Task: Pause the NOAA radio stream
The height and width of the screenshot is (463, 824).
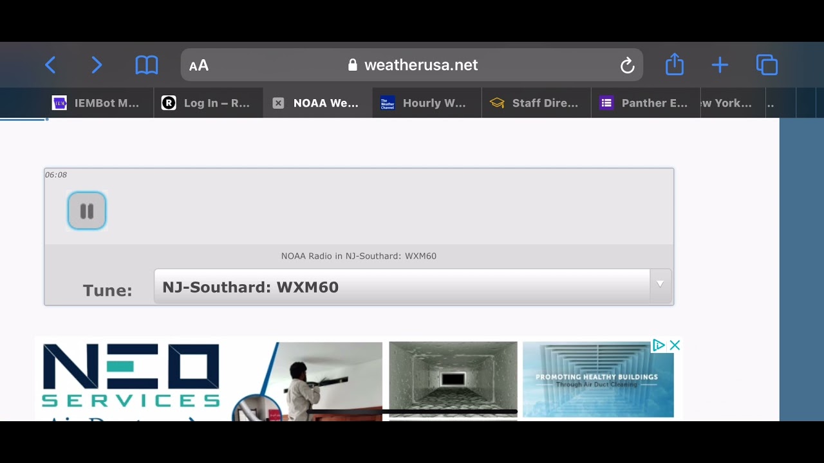Action: pos(87,211)
